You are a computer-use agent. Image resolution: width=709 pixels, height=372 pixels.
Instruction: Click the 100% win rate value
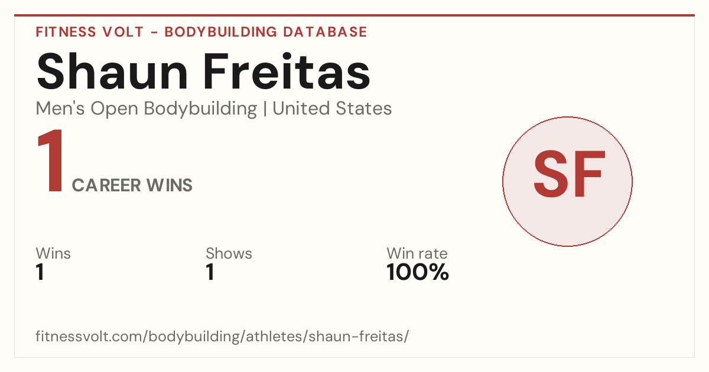point(418,273)
